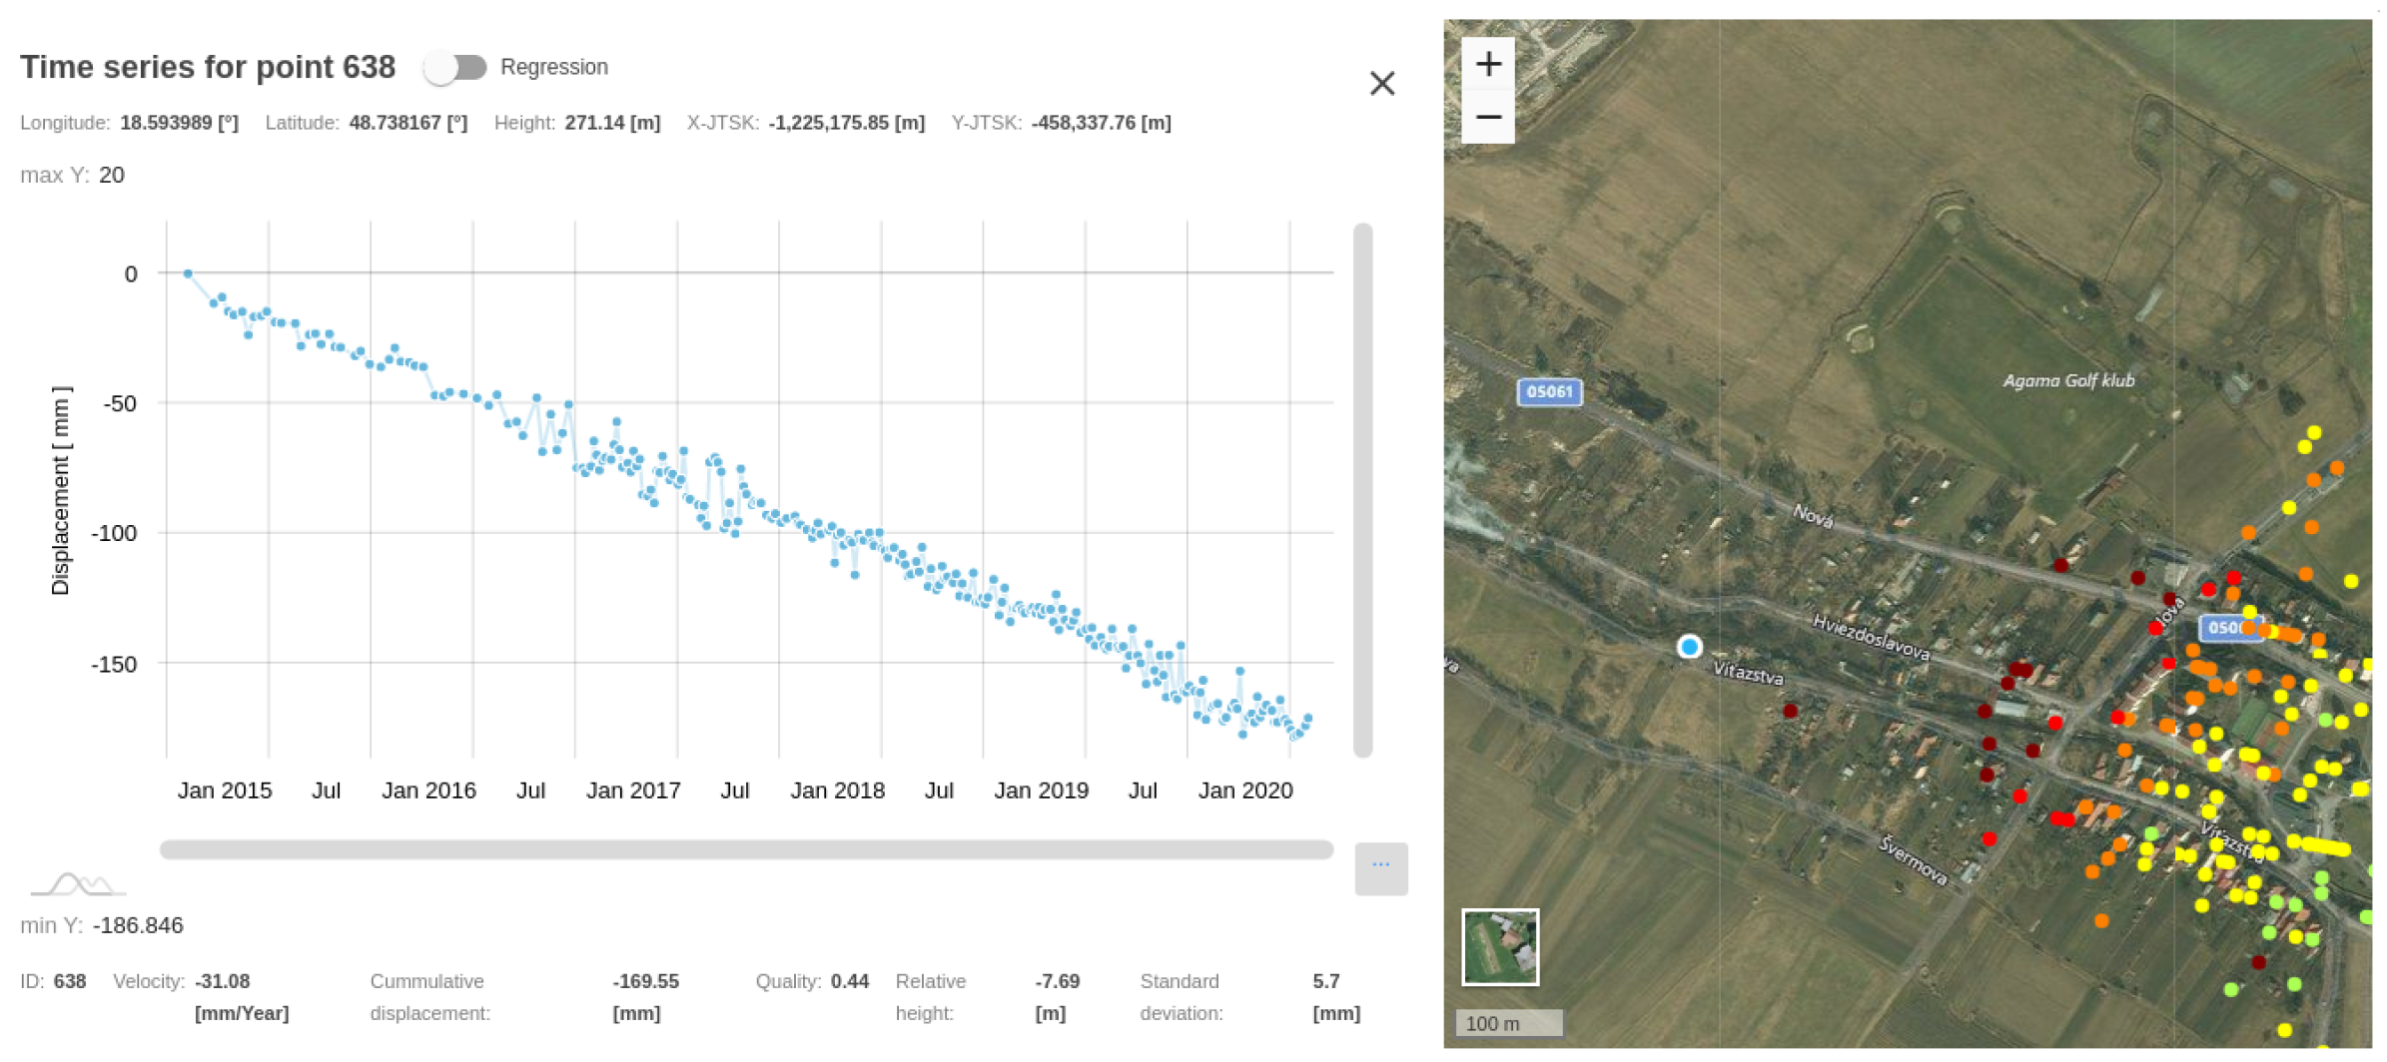
Task: Click the overview map inset thumbnail
Action: [1501, 946]
